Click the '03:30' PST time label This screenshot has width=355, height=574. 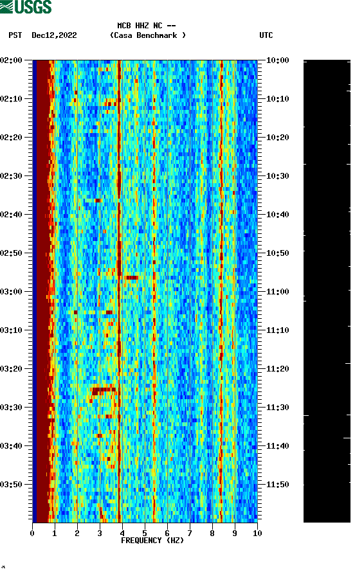click(11, 408)
